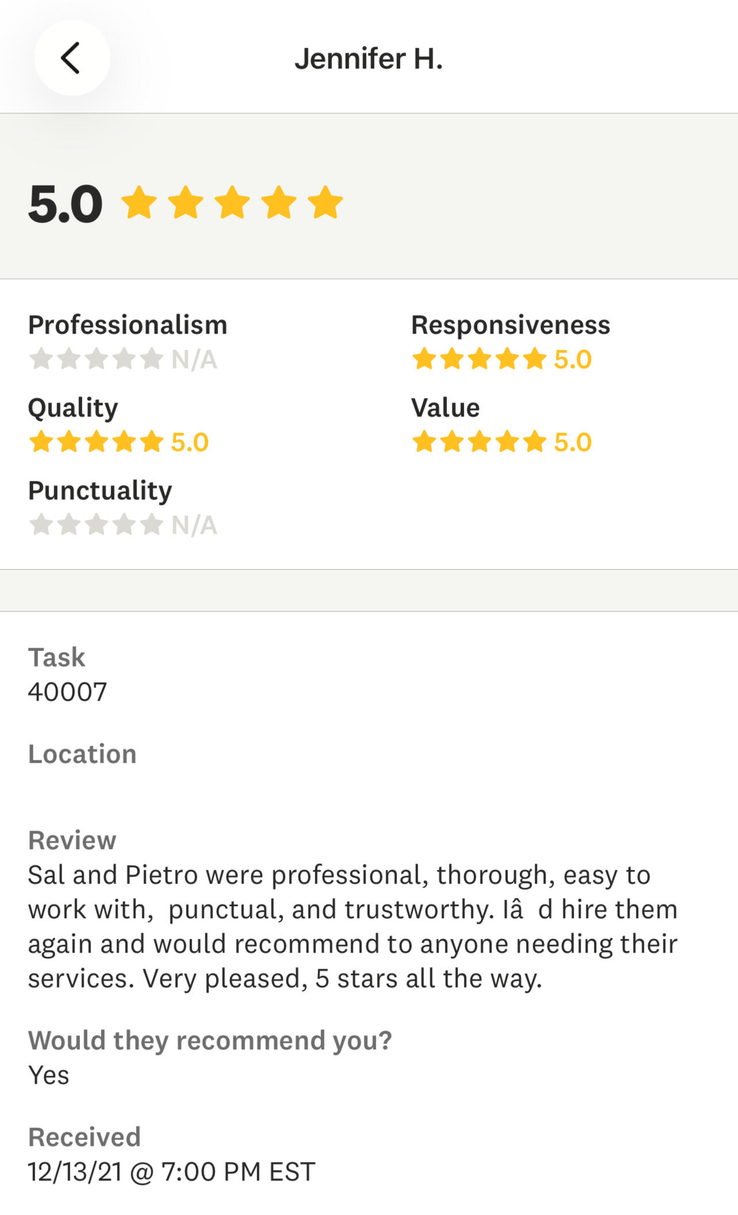Click the Responsiveness label
The image size is (738, 1215).
(x=510, y=325)
